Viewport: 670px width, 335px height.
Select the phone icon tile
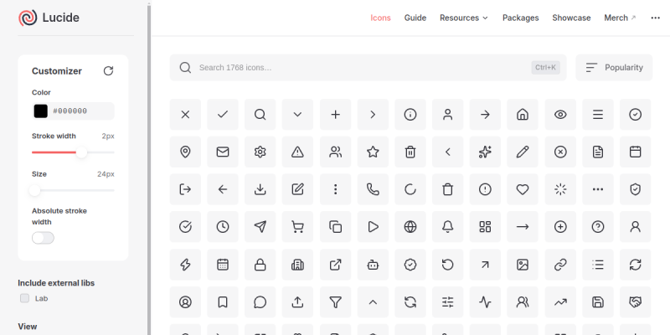[x=373, y=189]
